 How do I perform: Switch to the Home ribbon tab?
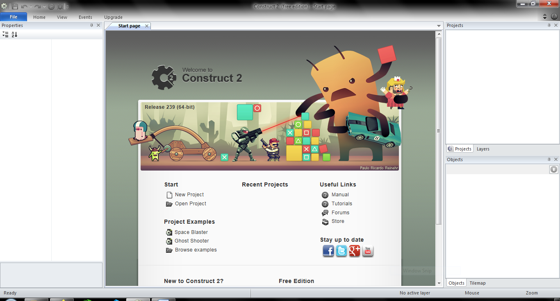tap(39, 17)
